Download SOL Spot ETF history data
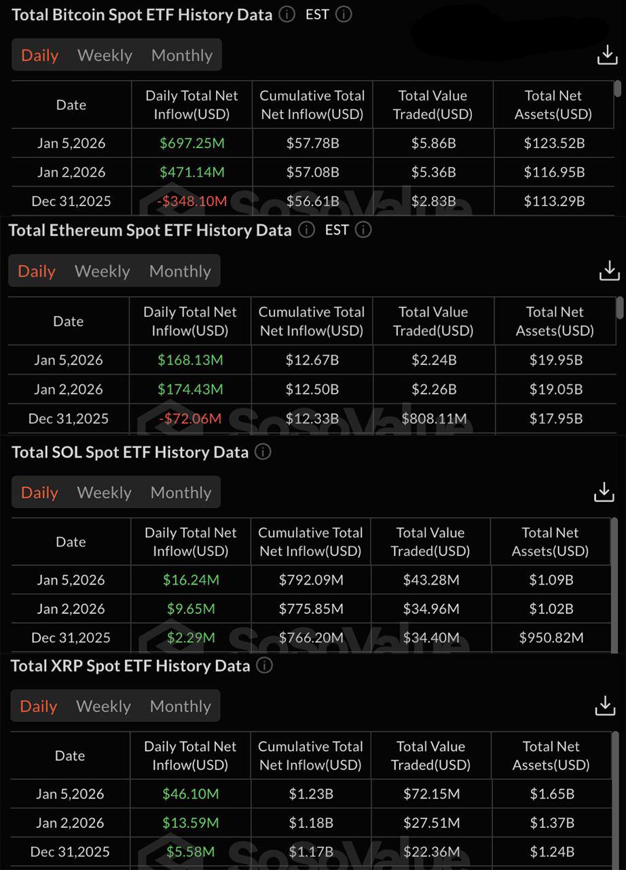Image resolution: width=626 pixels, height=870 pixels. click(x=604, y=491)
